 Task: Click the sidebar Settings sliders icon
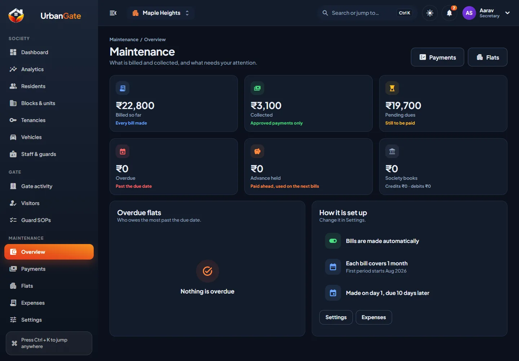click(x=13, y=320)
